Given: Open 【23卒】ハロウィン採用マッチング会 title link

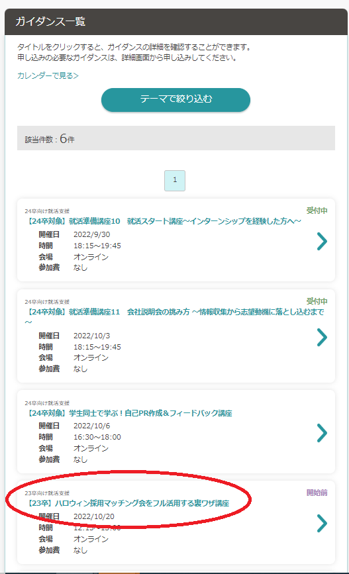Looking at the screenshot, I should click(x=127, y=503).
